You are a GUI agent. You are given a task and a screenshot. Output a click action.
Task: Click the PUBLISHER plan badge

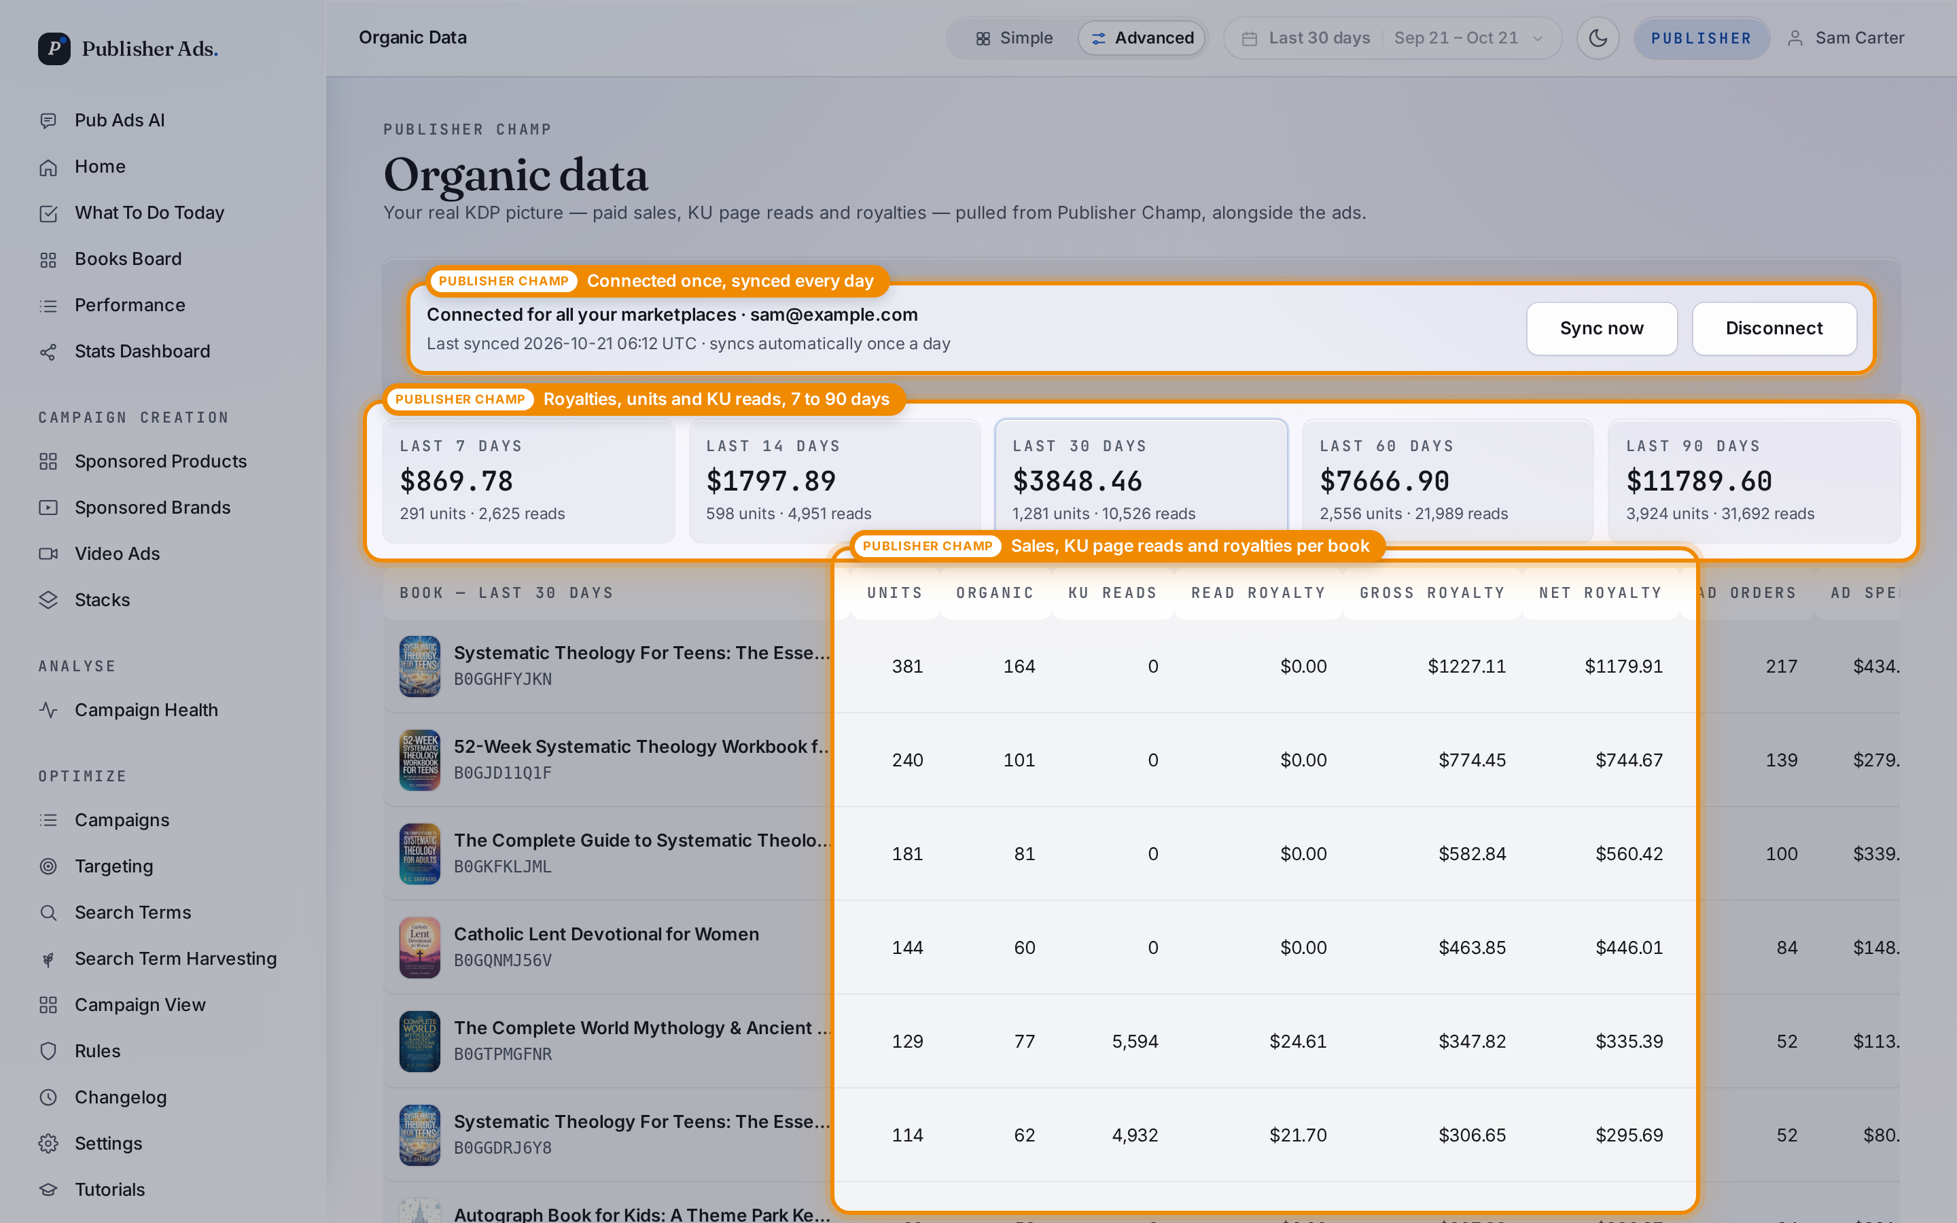[1702, 38]
